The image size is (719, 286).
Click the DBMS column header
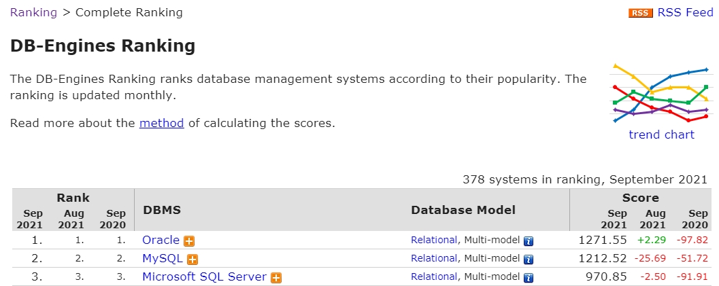click(x=162, y=210)
